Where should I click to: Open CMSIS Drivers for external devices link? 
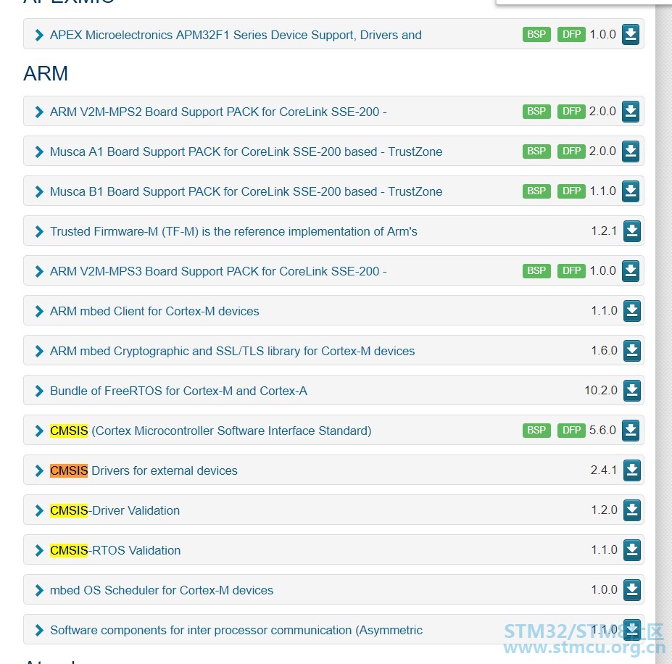tap(144, 470)
